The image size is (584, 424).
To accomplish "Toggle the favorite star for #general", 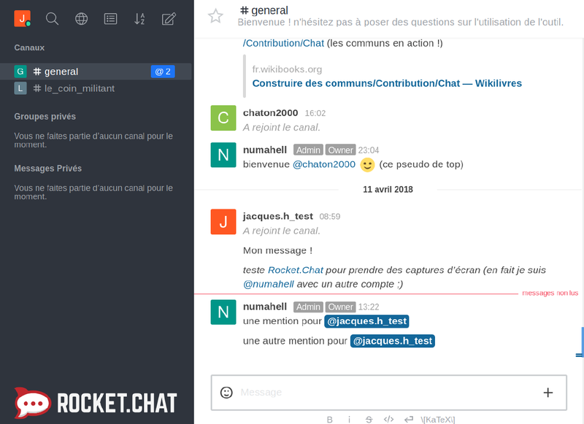I will 215,16.
